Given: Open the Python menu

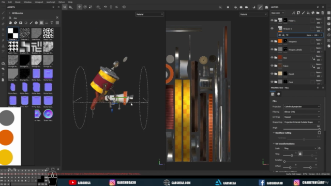Looking at the screenshot, I should point(62,2).
